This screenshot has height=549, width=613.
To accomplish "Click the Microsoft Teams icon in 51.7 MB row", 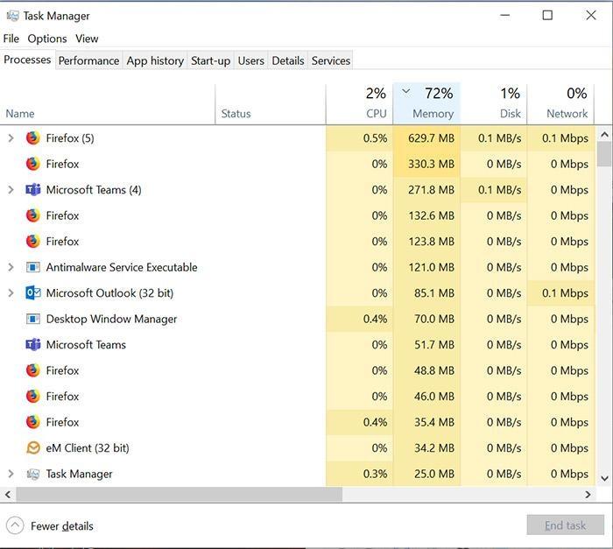I will 33,344.
